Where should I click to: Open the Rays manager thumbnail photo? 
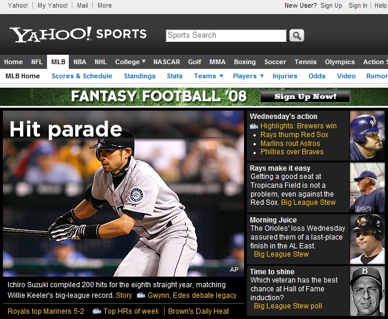pos(367,188)
